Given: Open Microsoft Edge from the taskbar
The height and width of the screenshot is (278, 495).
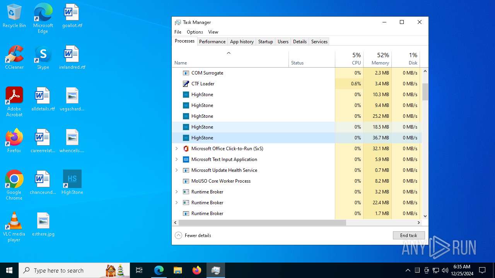Looking at the screenshot, I should click(x=159, y=270).
